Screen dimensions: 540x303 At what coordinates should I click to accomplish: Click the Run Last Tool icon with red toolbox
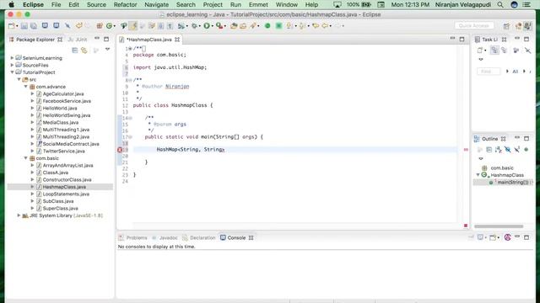point(219,26)
